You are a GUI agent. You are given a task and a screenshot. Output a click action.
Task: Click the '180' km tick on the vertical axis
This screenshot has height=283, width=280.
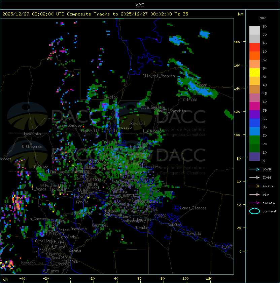[x=237, y=42]
